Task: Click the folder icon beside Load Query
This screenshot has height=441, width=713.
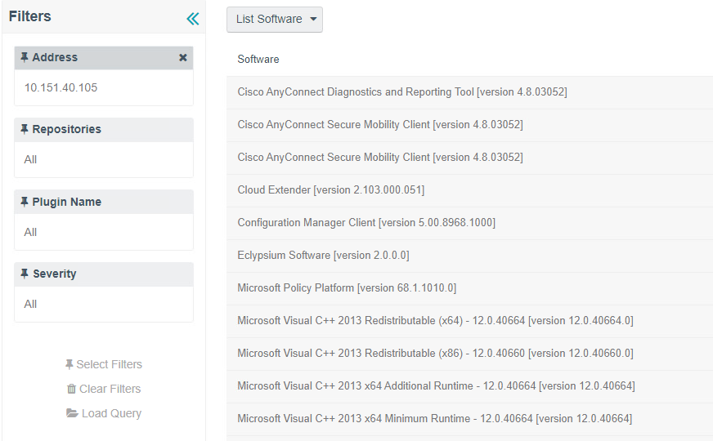Action: [72, 413]
